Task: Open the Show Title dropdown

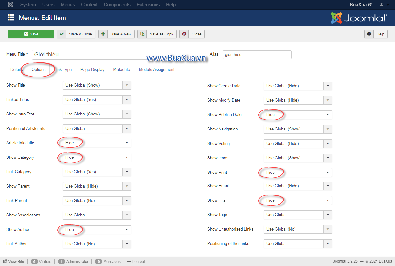Action: 97,85
